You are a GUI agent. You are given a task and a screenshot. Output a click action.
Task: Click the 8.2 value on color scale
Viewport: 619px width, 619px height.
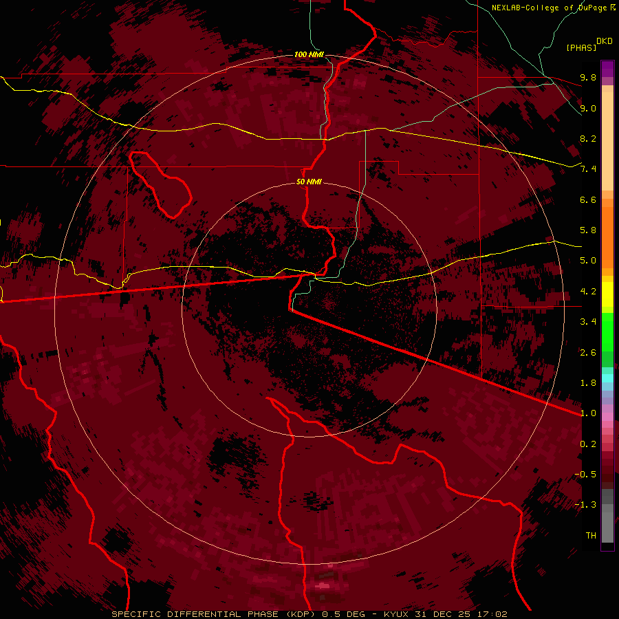[x=588, y=138]
